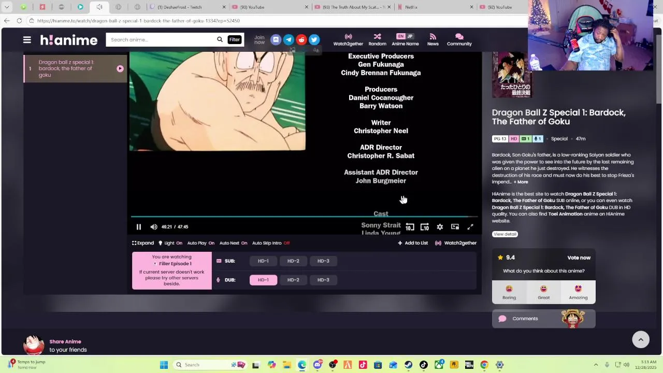Open the Reddit join icon

(x=301, y=40)
